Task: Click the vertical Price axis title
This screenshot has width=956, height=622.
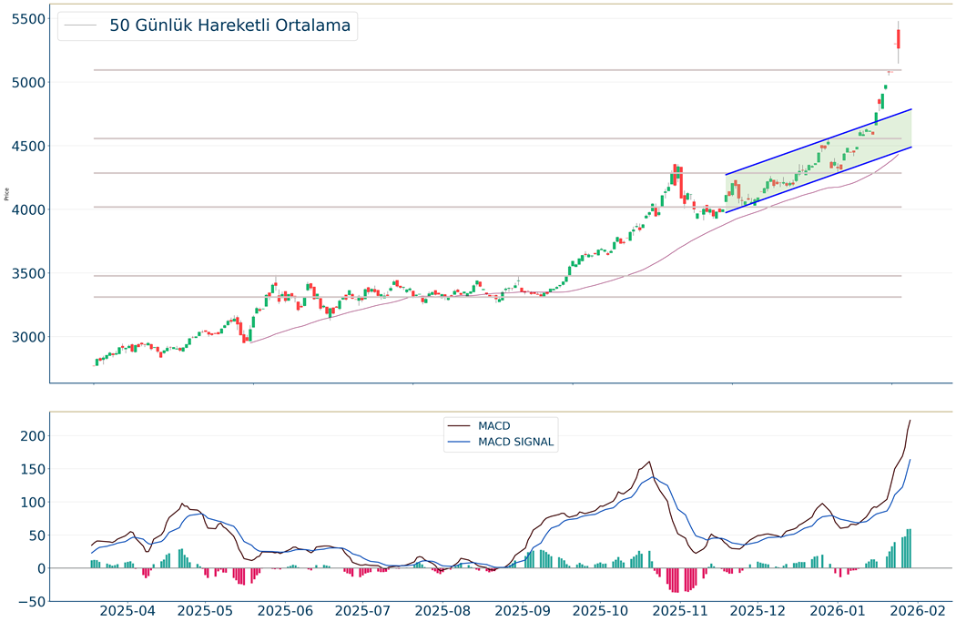Action: coord(7,194)
